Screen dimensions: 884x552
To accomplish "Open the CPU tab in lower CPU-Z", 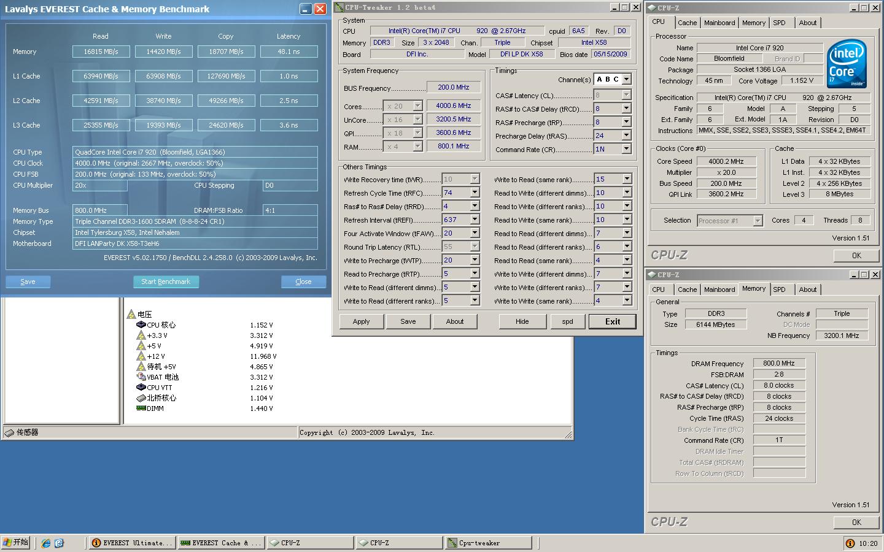I will coord(659,289).
